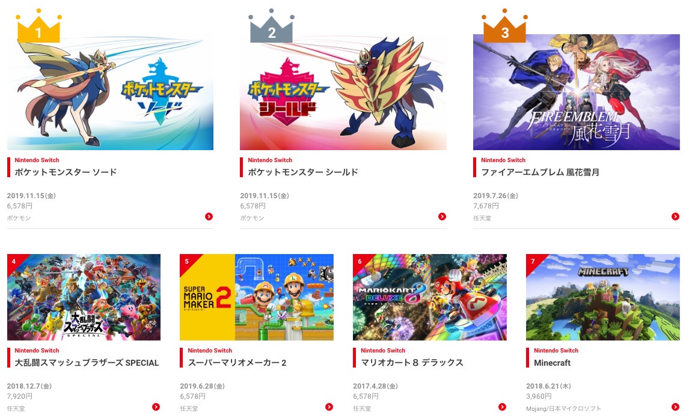
Task: Click red arrow icon for ポケットモンスター ソード
Action: coord(209,216)
